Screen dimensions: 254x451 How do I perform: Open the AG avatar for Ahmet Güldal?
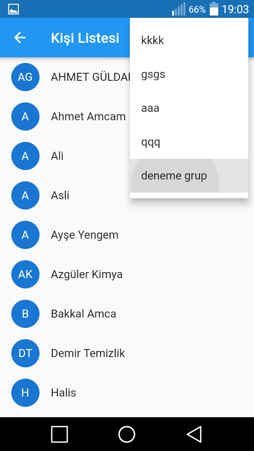click(25, 77)
